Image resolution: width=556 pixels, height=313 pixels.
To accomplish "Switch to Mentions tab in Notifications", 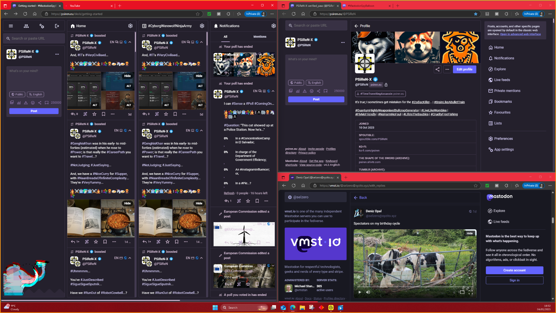I will 260,37.
